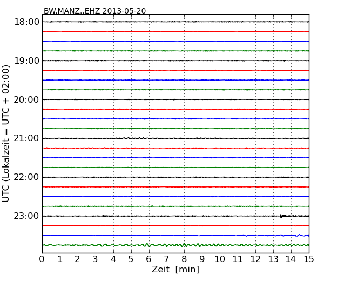Click x-axis tick label 8
Viewport: 351px width, 281px height.
[x=185, y=259]
